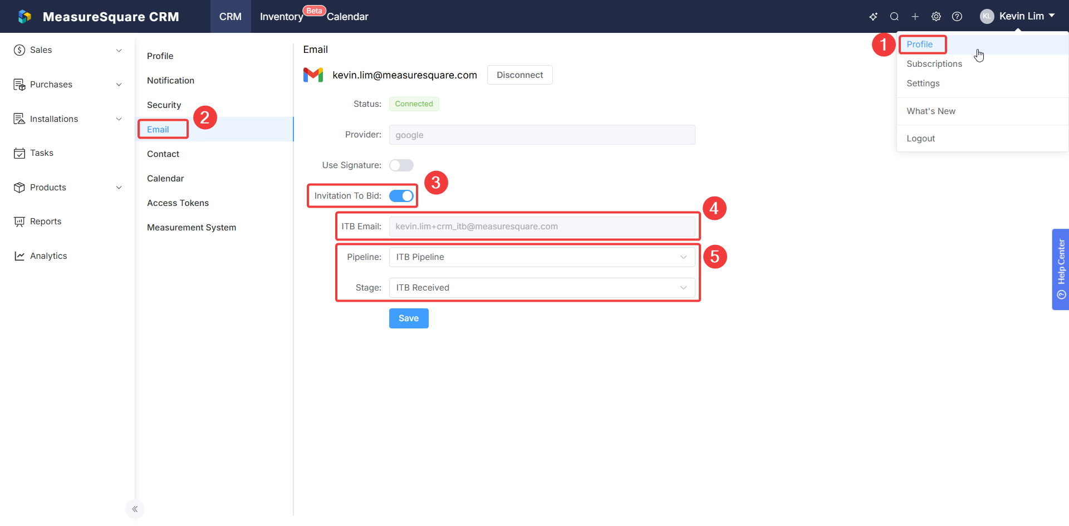This screenshot has height=526, width=1069.
Task: Expand the Installations menu chevron
Action: 119,119
